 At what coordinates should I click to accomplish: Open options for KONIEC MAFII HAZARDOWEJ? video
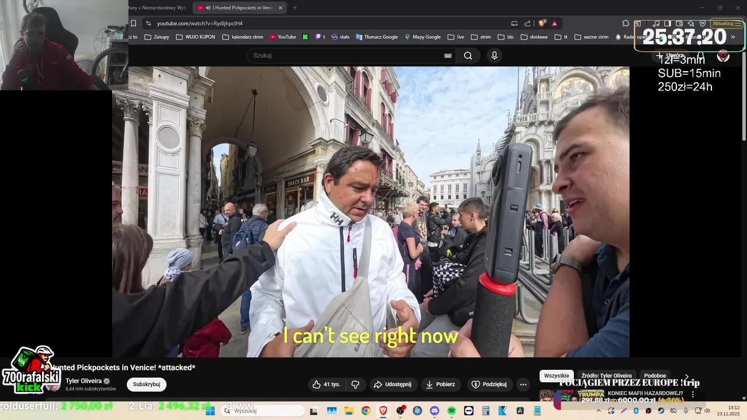(693, 394)
